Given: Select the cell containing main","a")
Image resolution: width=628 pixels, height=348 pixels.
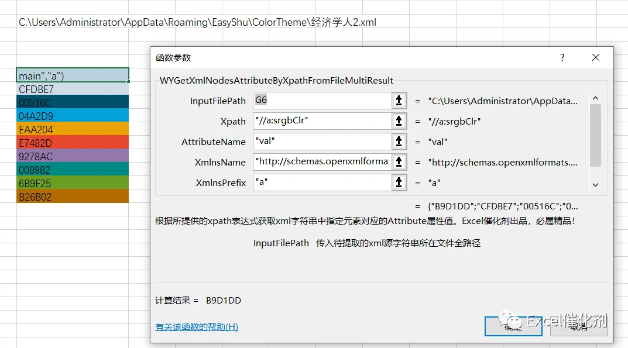Looking at the screenshot, I should tap(73, 75).
